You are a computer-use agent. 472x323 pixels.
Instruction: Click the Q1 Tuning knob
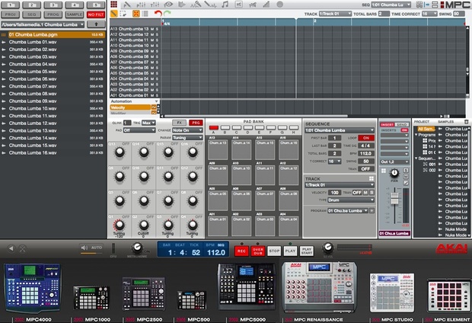click(x=120, y=225)
